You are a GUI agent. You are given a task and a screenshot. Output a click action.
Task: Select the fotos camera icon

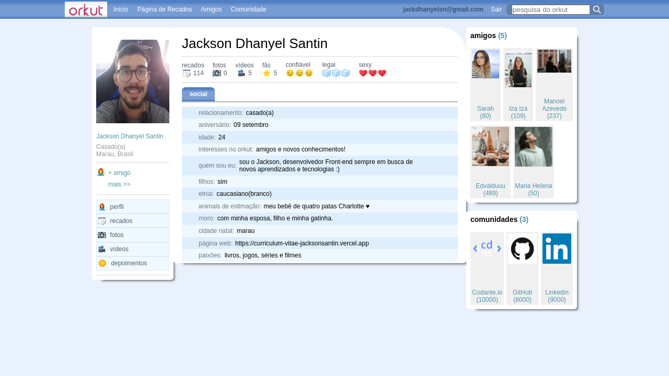pos(101,235)
